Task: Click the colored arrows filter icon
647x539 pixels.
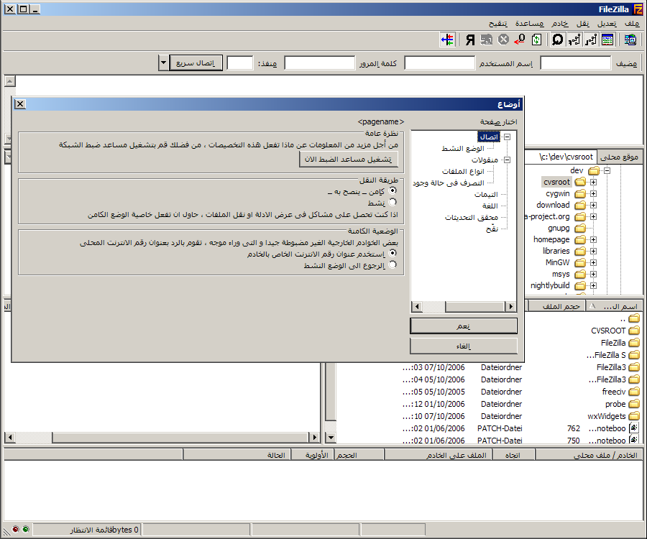Action: (x=448, y=40)
